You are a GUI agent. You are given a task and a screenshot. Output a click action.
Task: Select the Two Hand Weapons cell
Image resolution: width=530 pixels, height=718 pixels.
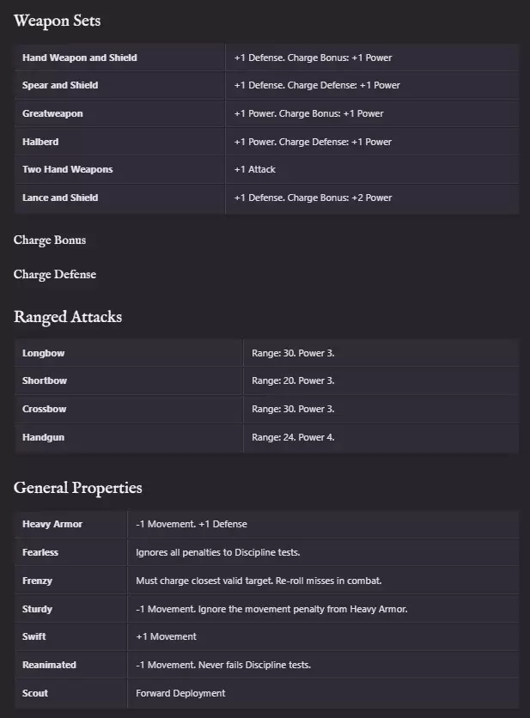point(68,169)
